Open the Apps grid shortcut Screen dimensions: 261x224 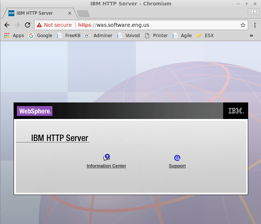tap(14, 36)
